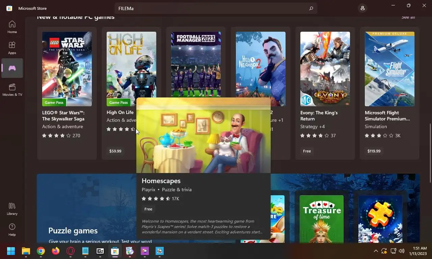
Task: Click the Free price button for Homescapes
Action: tap(148, 209)
